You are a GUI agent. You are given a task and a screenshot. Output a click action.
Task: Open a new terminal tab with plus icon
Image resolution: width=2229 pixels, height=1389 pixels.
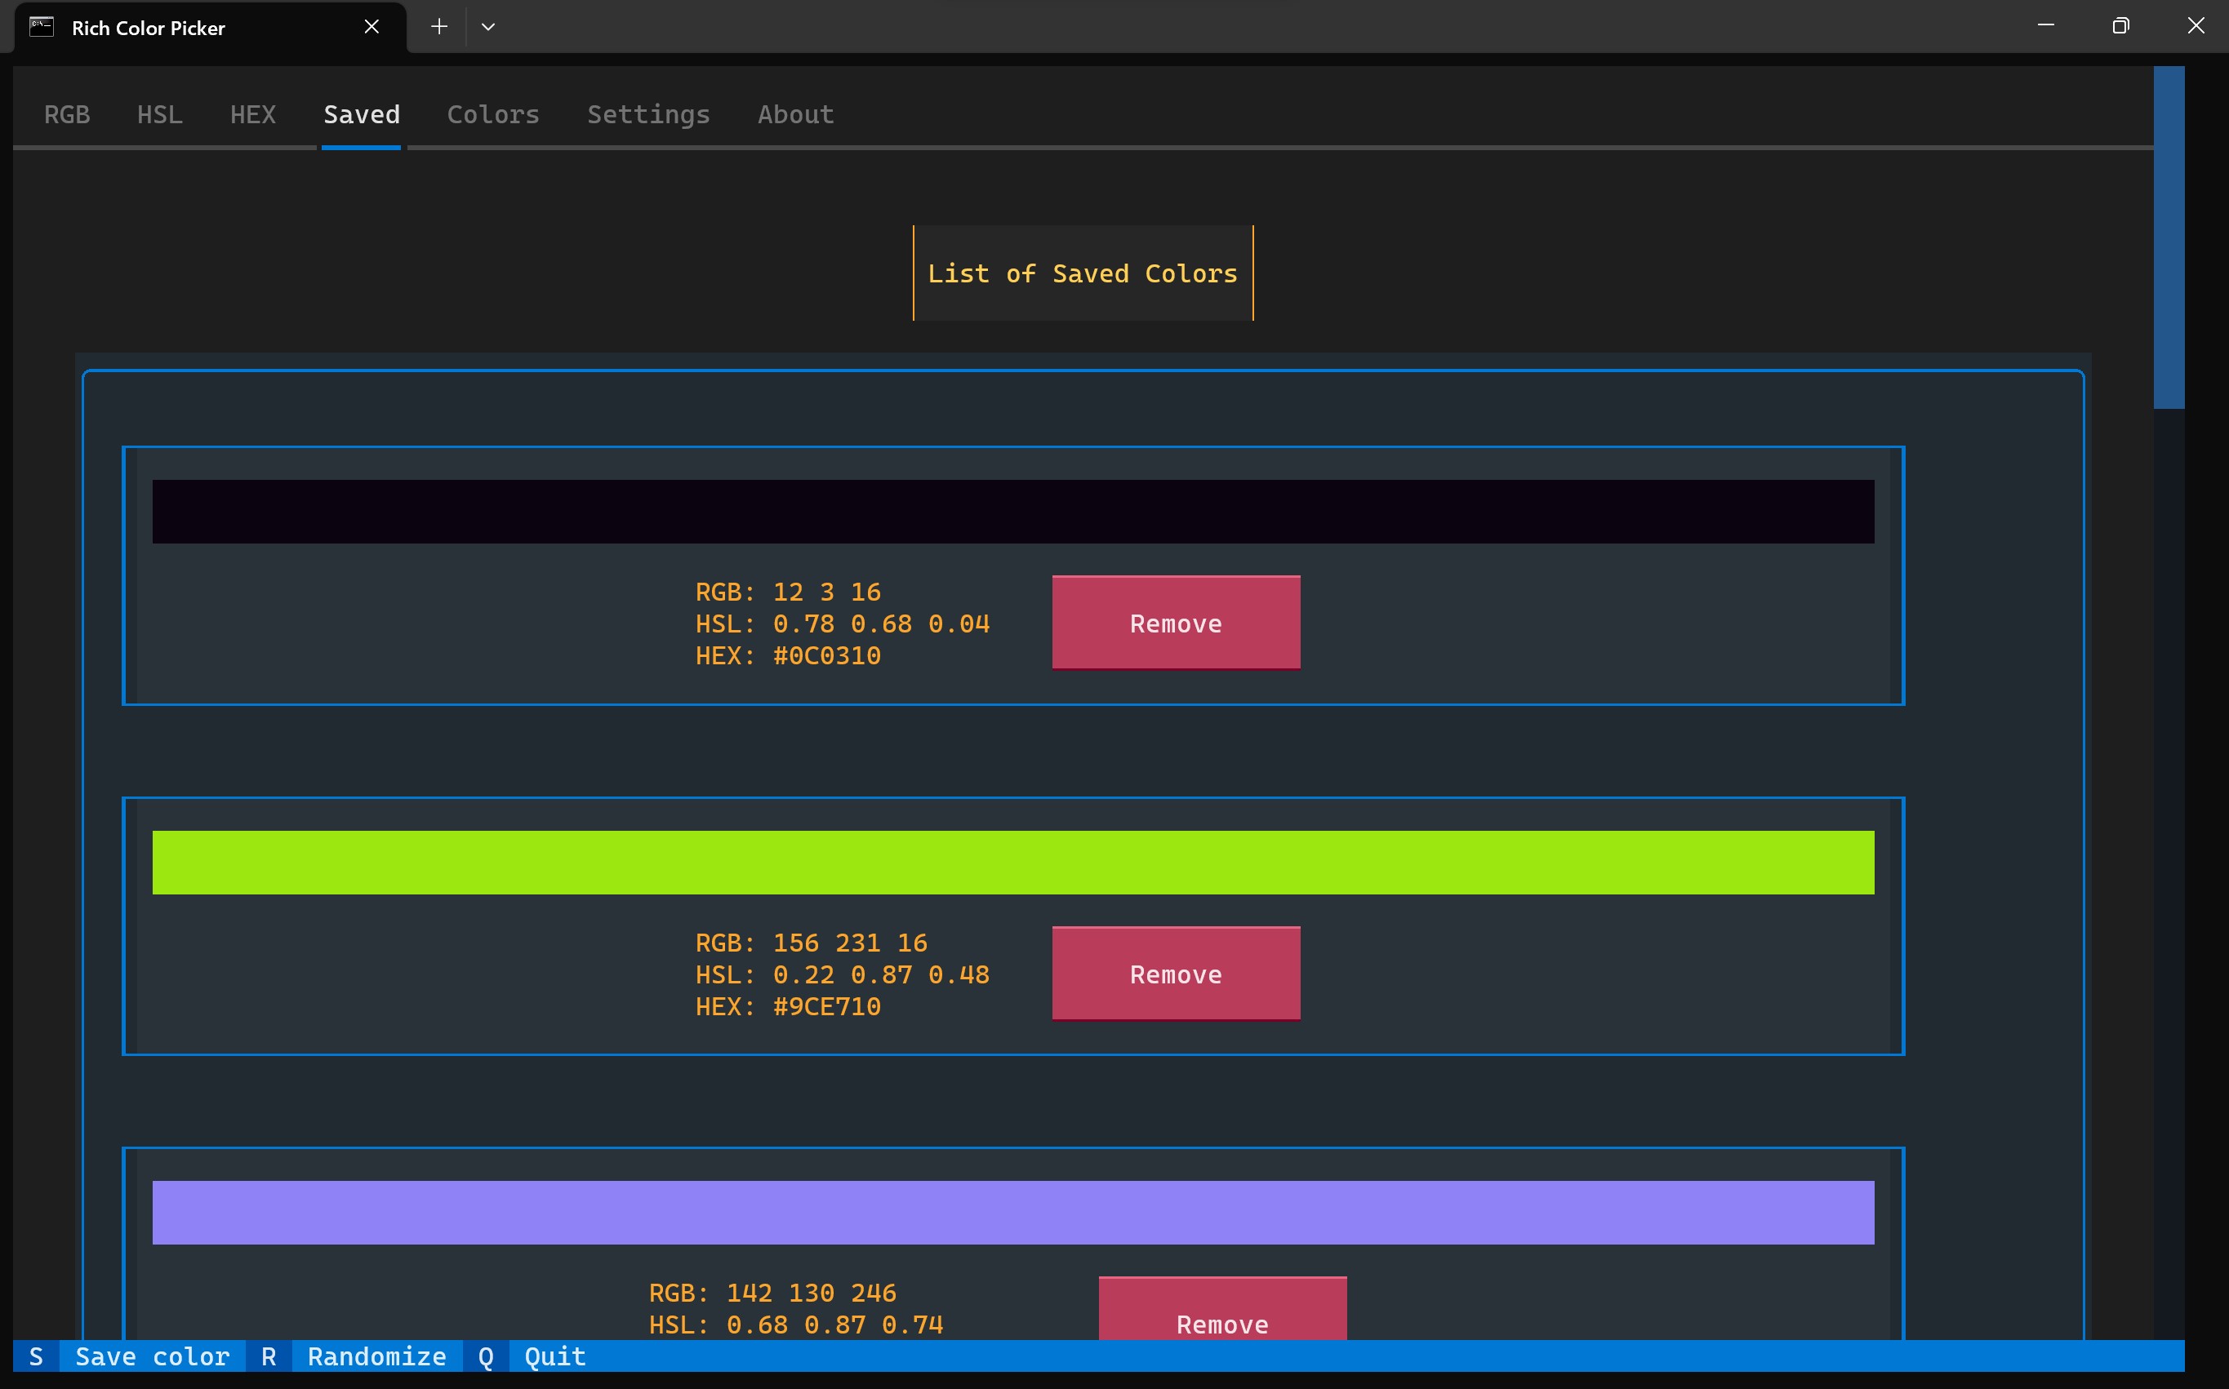tap(439, 27)
